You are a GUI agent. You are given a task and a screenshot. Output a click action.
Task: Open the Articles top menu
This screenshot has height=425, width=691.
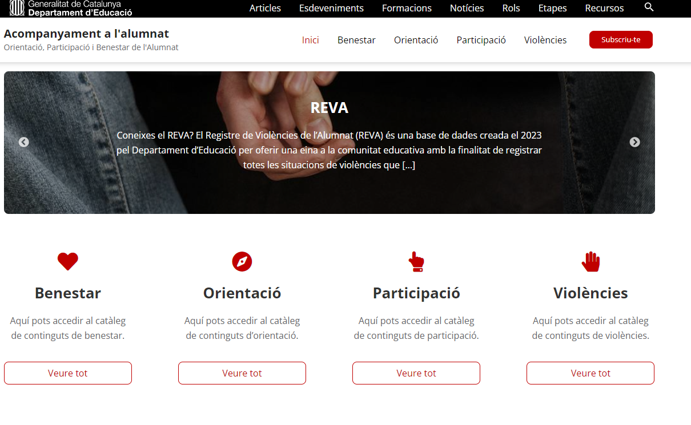(265, 8)
